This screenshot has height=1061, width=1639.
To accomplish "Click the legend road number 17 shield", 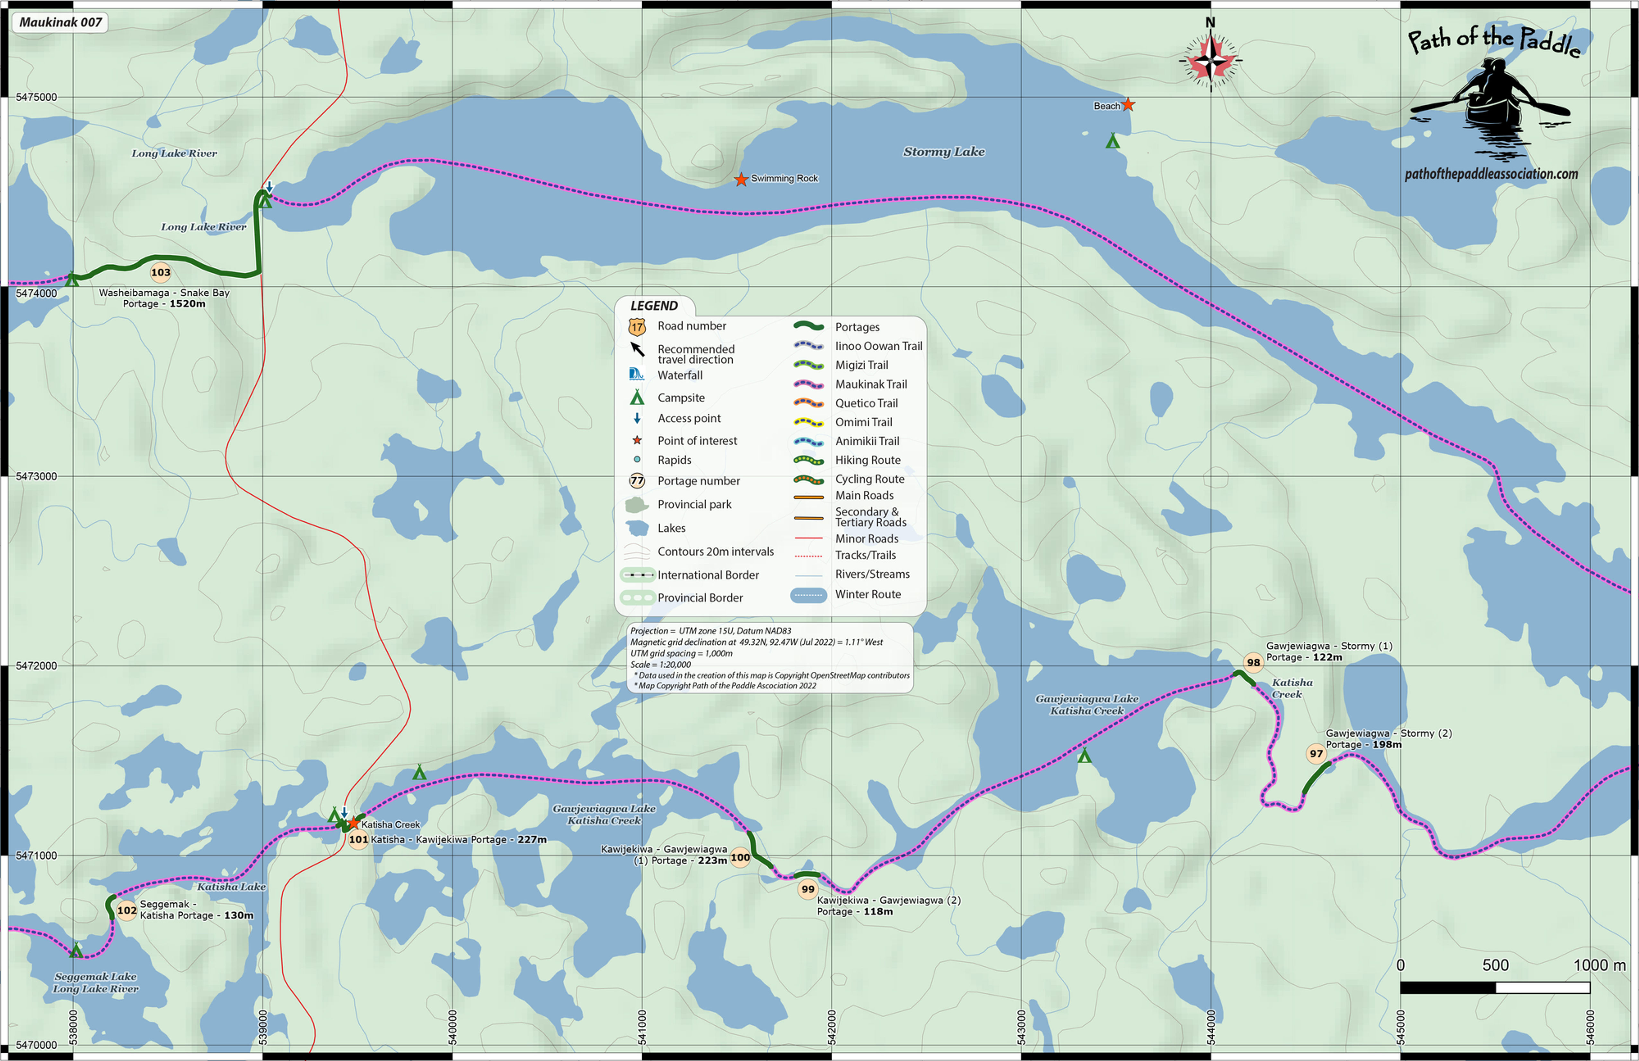I will (637, 327).
